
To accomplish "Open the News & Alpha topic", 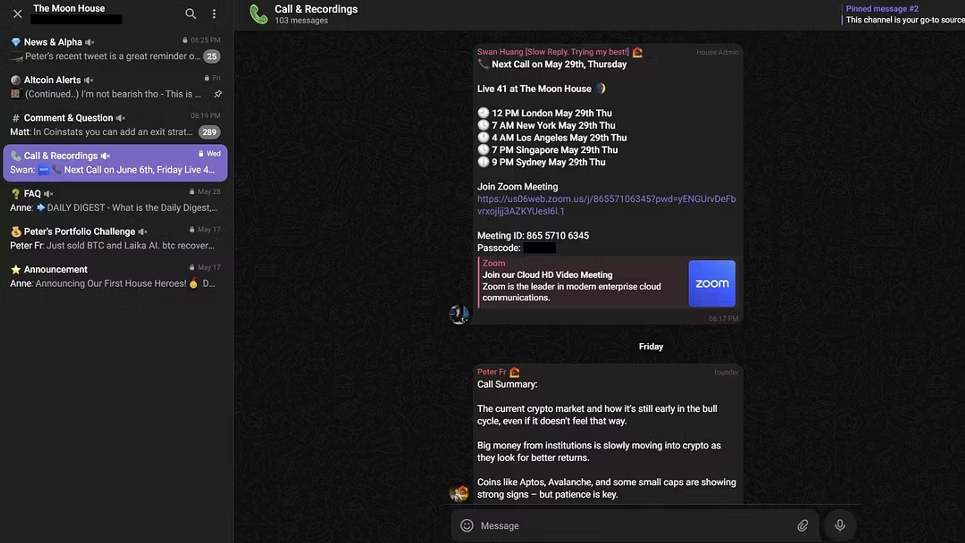I will (x=115, y=49).
